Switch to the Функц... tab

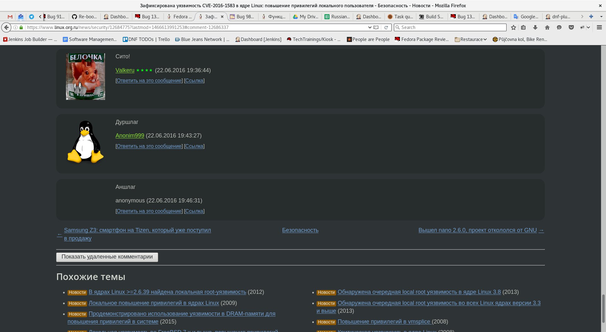tap(274, 17)
